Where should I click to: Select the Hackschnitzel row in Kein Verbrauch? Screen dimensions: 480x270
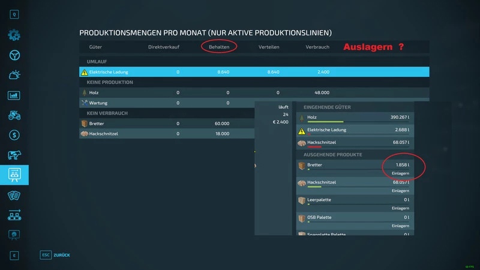pos(165,134)
